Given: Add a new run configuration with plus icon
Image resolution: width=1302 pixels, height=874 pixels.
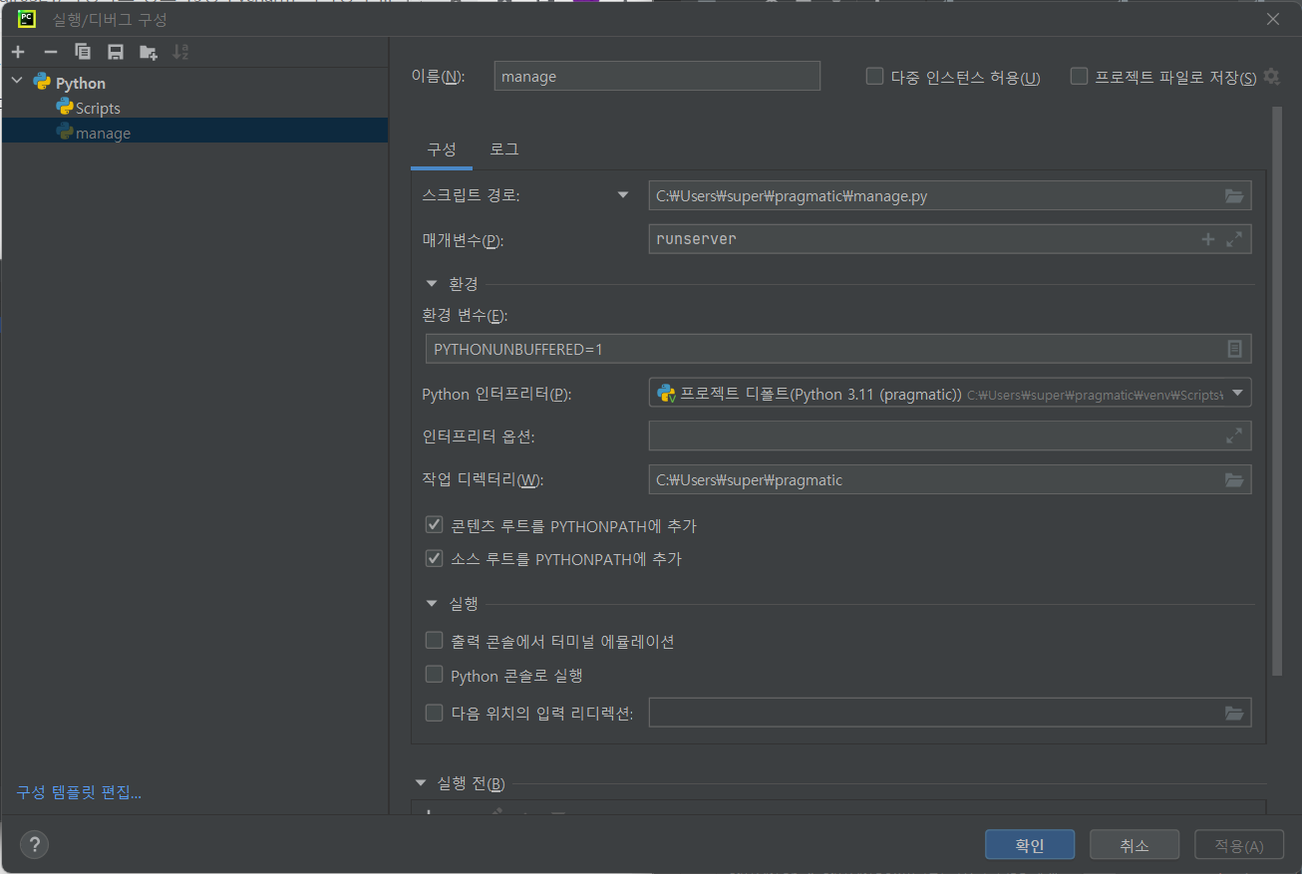Looking at the screenshot, I should coord(18,52).
